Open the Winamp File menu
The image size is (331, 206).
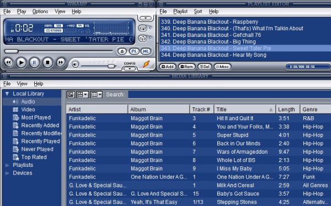point(7,12)
